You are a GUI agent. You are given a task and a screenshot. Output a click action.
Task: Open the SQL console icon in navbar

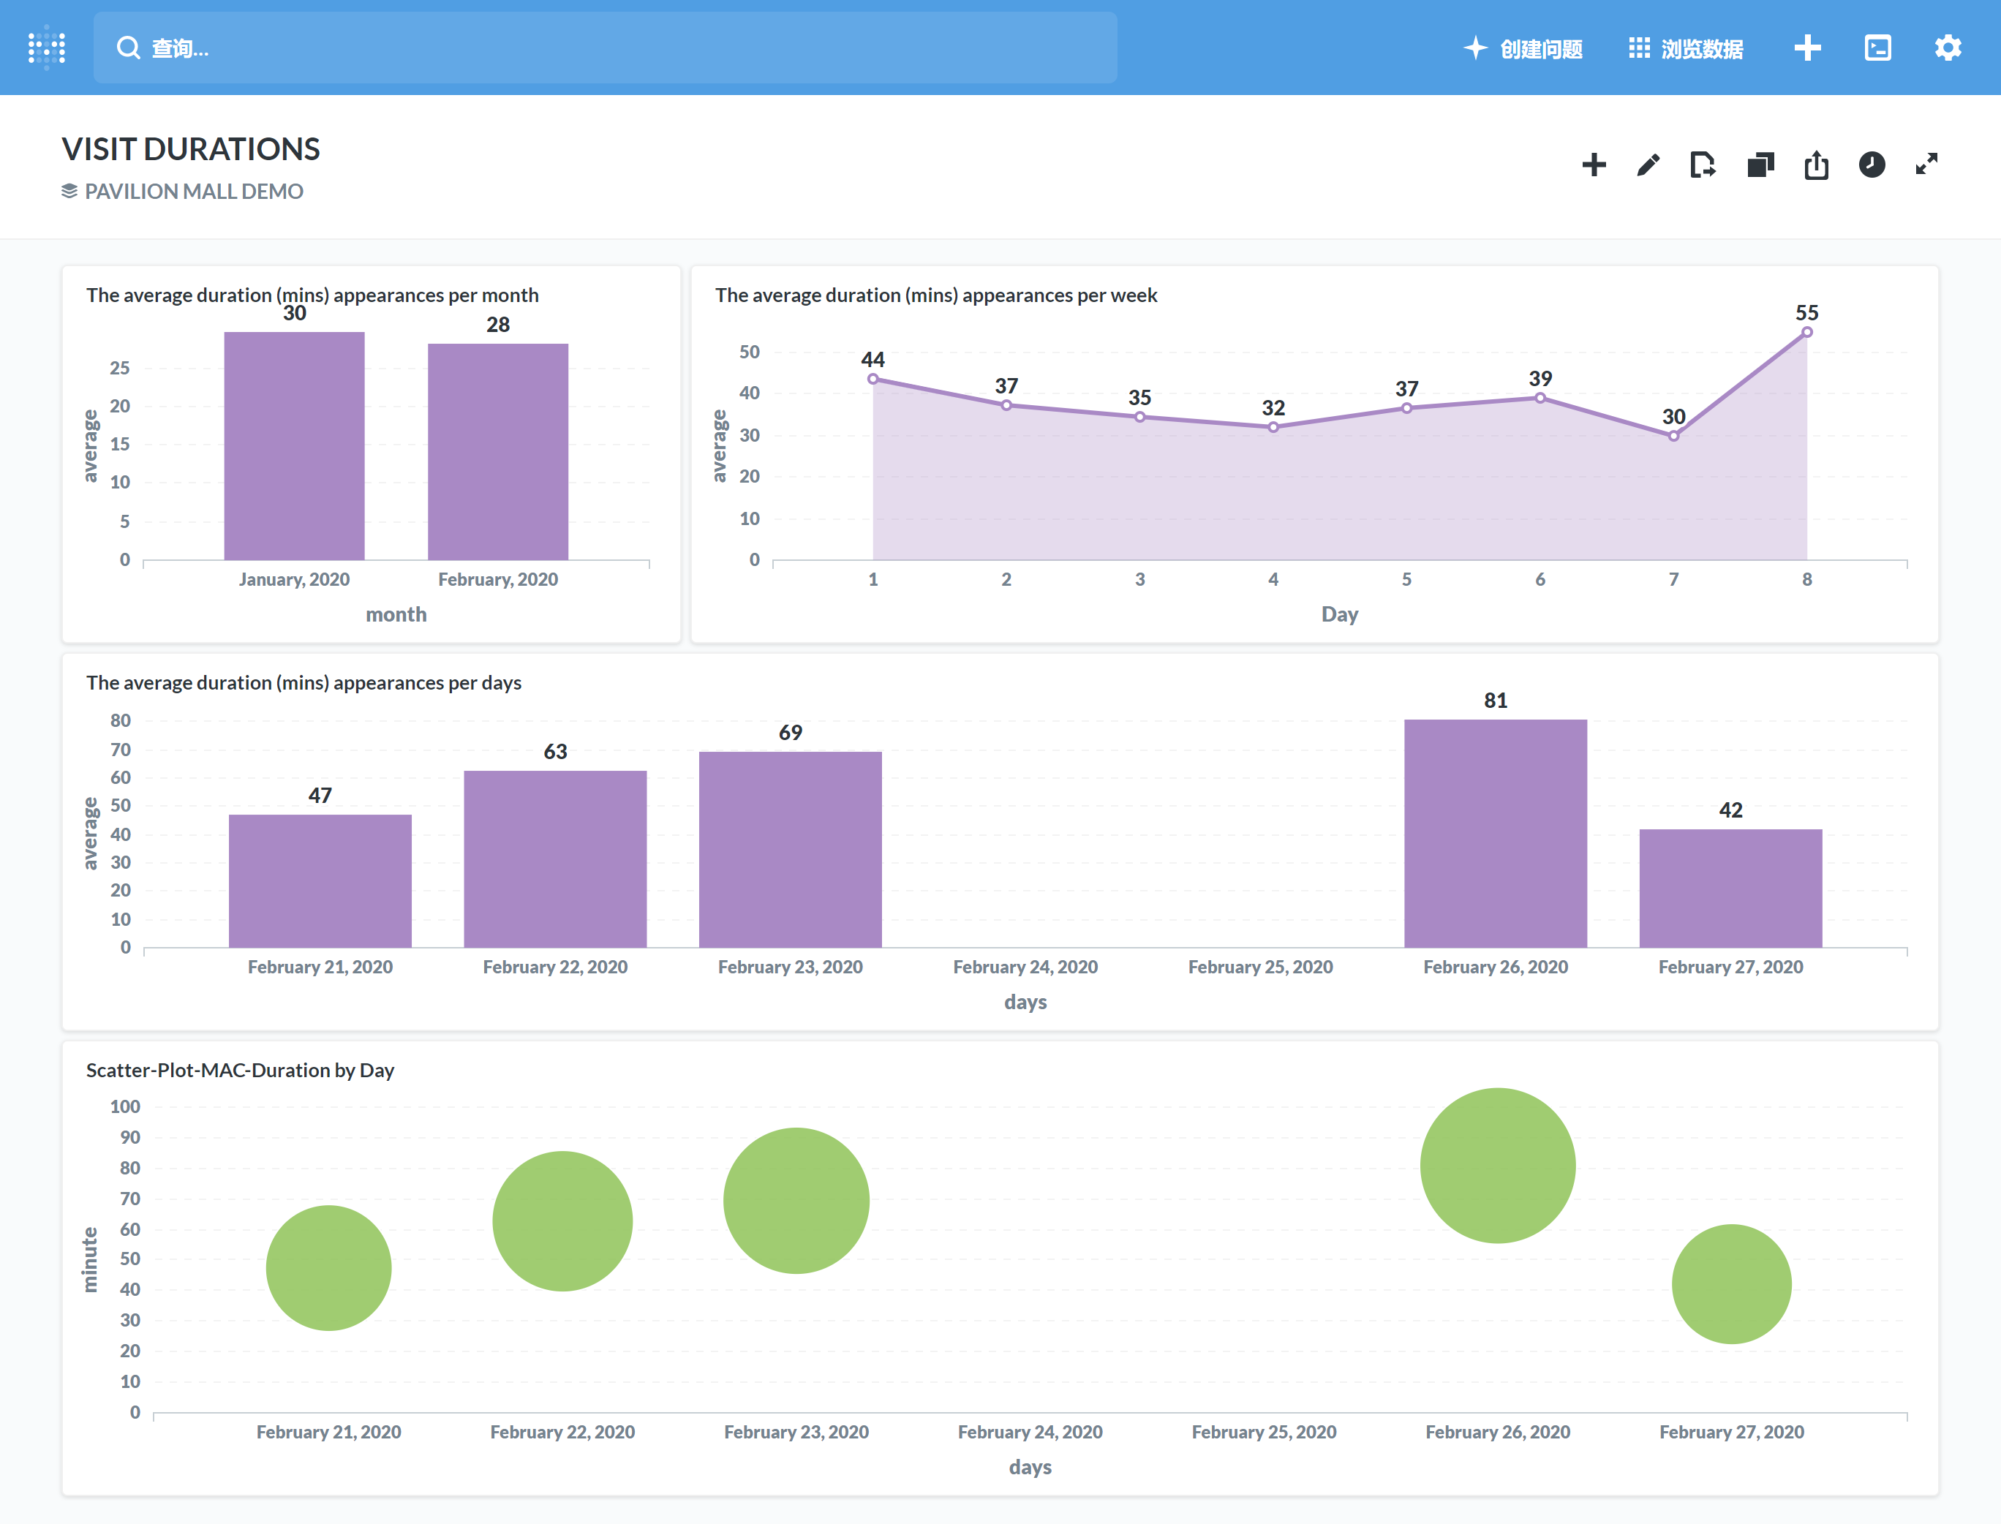click(x=1877, y=48)
